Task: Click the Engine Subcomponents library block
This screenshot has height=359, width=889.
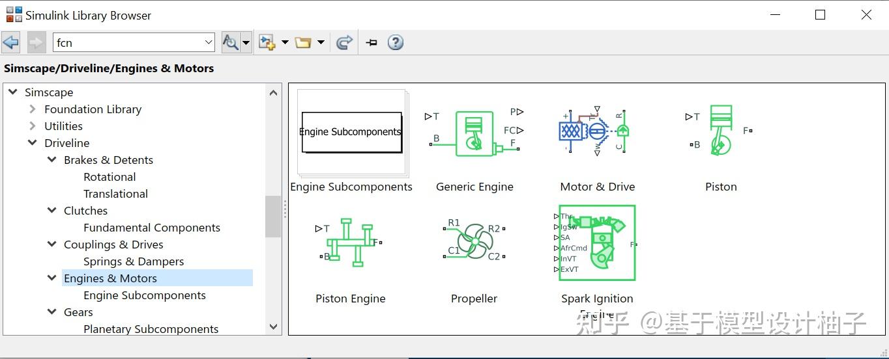Action: pyautogui.click(x=352, y=133)
